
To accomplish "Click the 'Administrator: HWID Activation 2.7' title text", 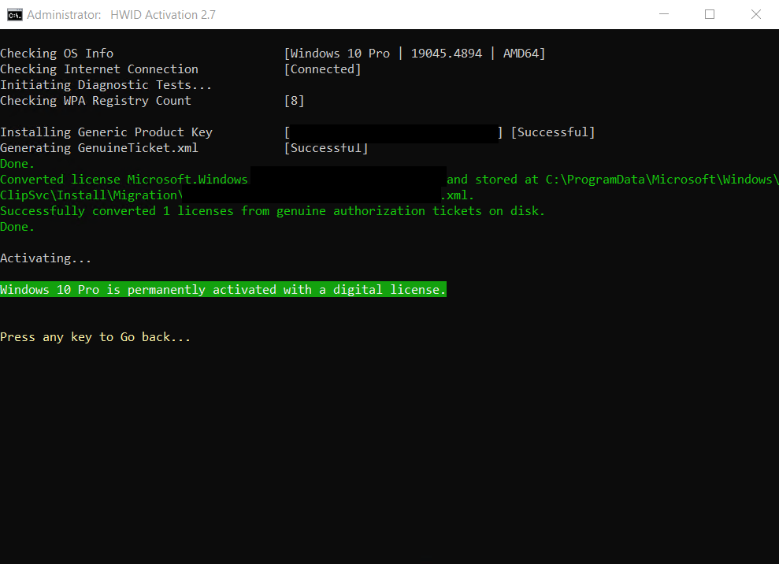I will (121, 15).
